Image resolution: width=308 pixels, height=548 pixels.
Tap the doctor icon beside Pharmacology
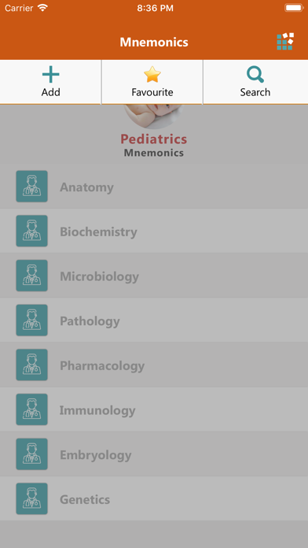(31, 365)
